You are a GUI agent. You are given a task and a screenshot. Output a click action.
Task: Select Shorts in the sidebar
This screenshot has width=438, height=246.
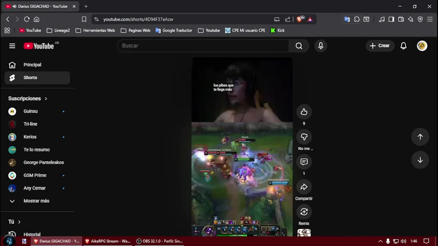(37, 78)
